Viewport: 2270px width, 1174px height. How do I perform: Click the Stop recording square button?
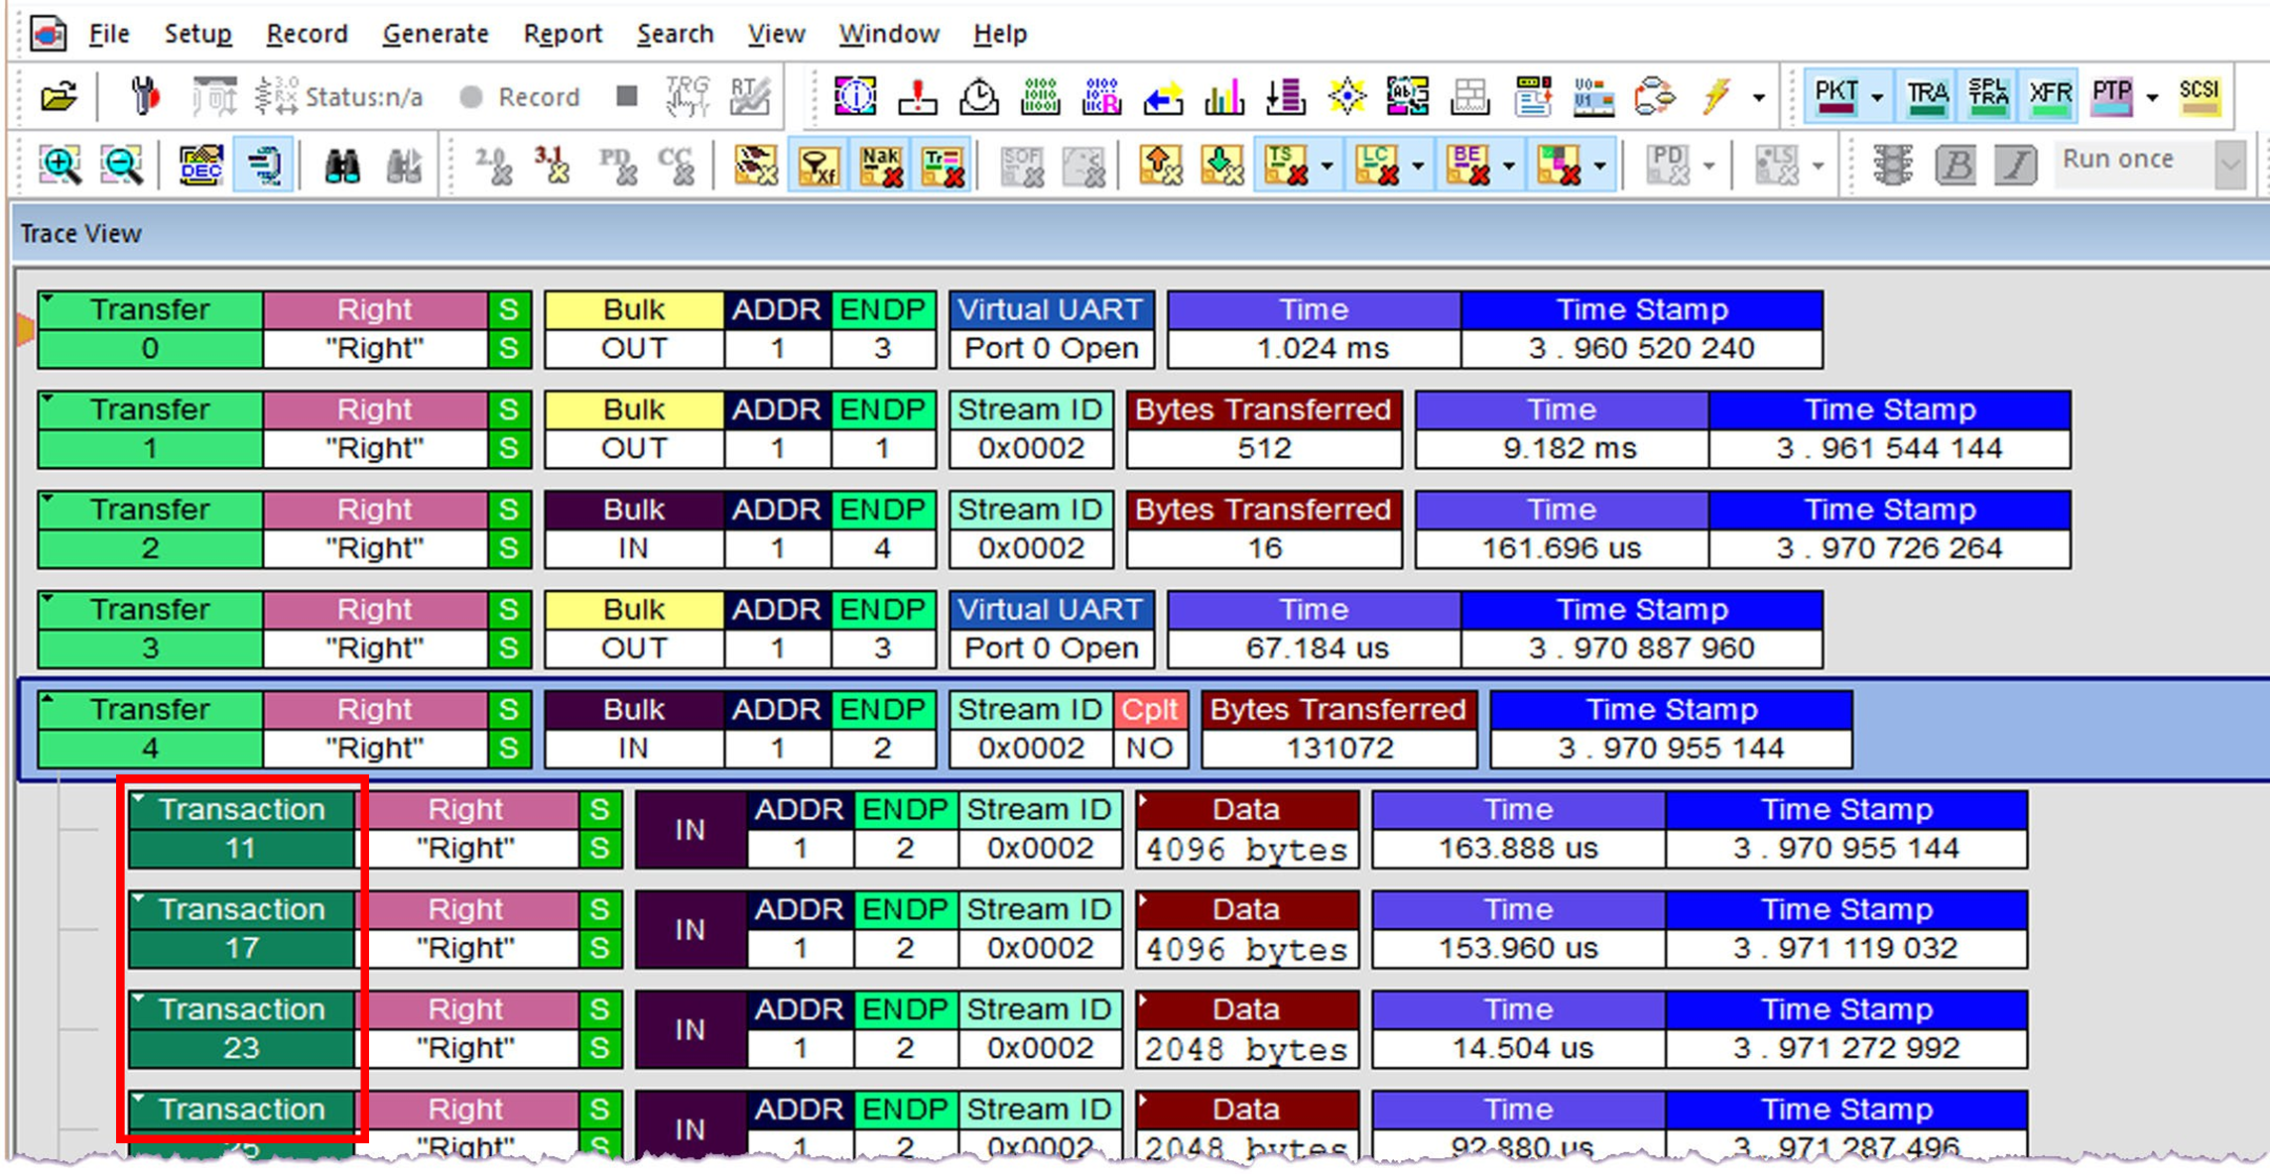click(626, 96)
